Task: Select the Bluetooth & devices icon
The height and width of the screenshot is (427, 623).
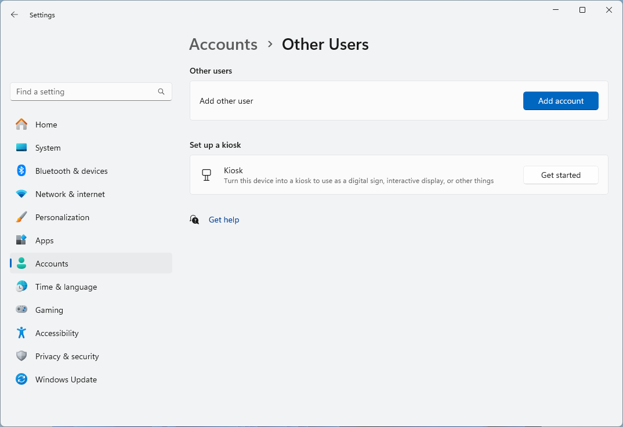Action: pyautogui.click(x=21, y=171)
